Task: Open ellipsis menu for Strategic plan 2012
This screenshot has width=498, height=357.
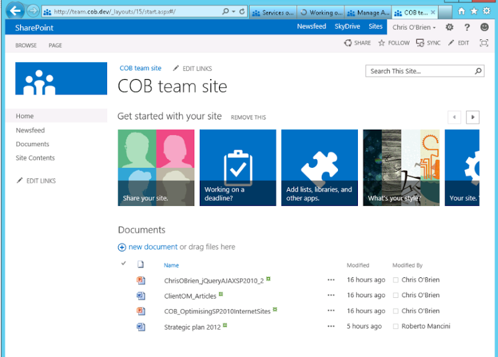Action: [331, 327]
